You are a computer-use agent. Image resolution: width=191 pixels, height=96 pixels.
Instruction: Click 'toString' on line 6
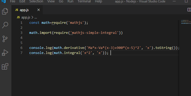click(164, 48)
